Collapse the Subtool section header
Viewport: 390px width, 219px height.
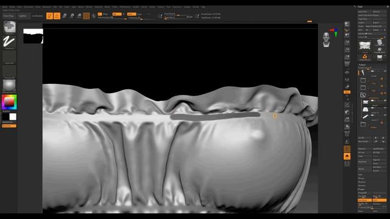click(363, 65)
